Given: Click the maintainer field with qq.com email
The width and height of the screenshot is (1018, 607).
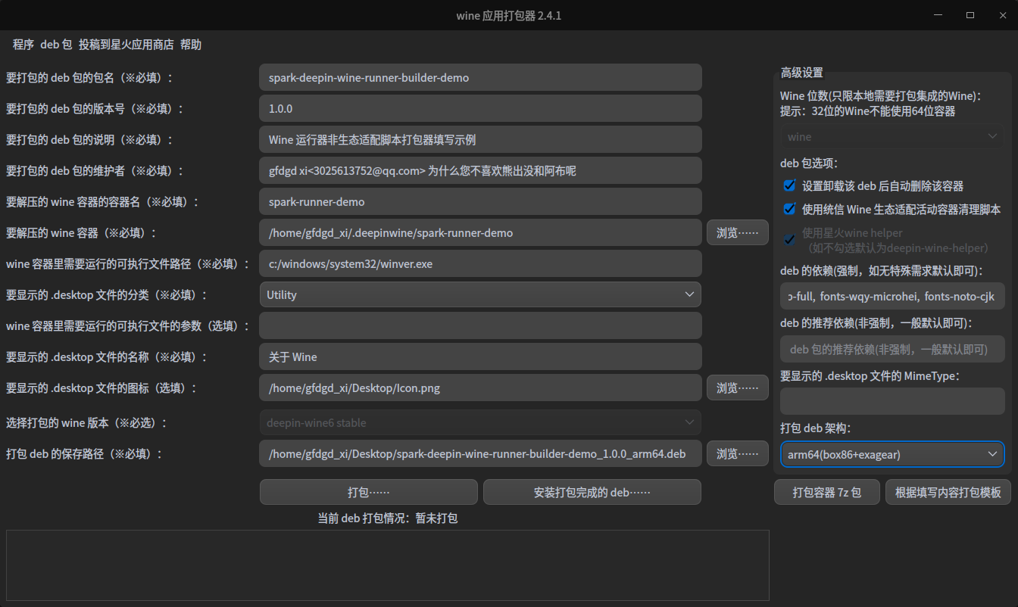Looking at the screenshot, I should (480, 170).
